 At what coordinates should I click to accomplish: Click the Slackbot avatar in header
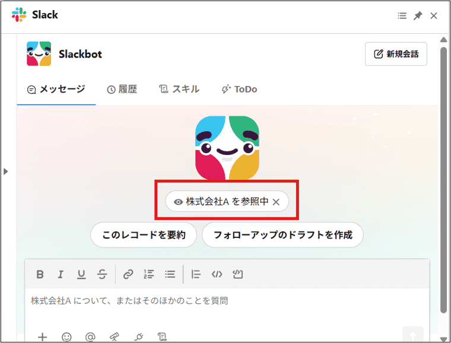point(39,54)
